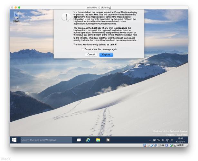This screenshot has width=198, height=161.
Task: Click the network icon in the Windows tray
Action: (159, 140)
